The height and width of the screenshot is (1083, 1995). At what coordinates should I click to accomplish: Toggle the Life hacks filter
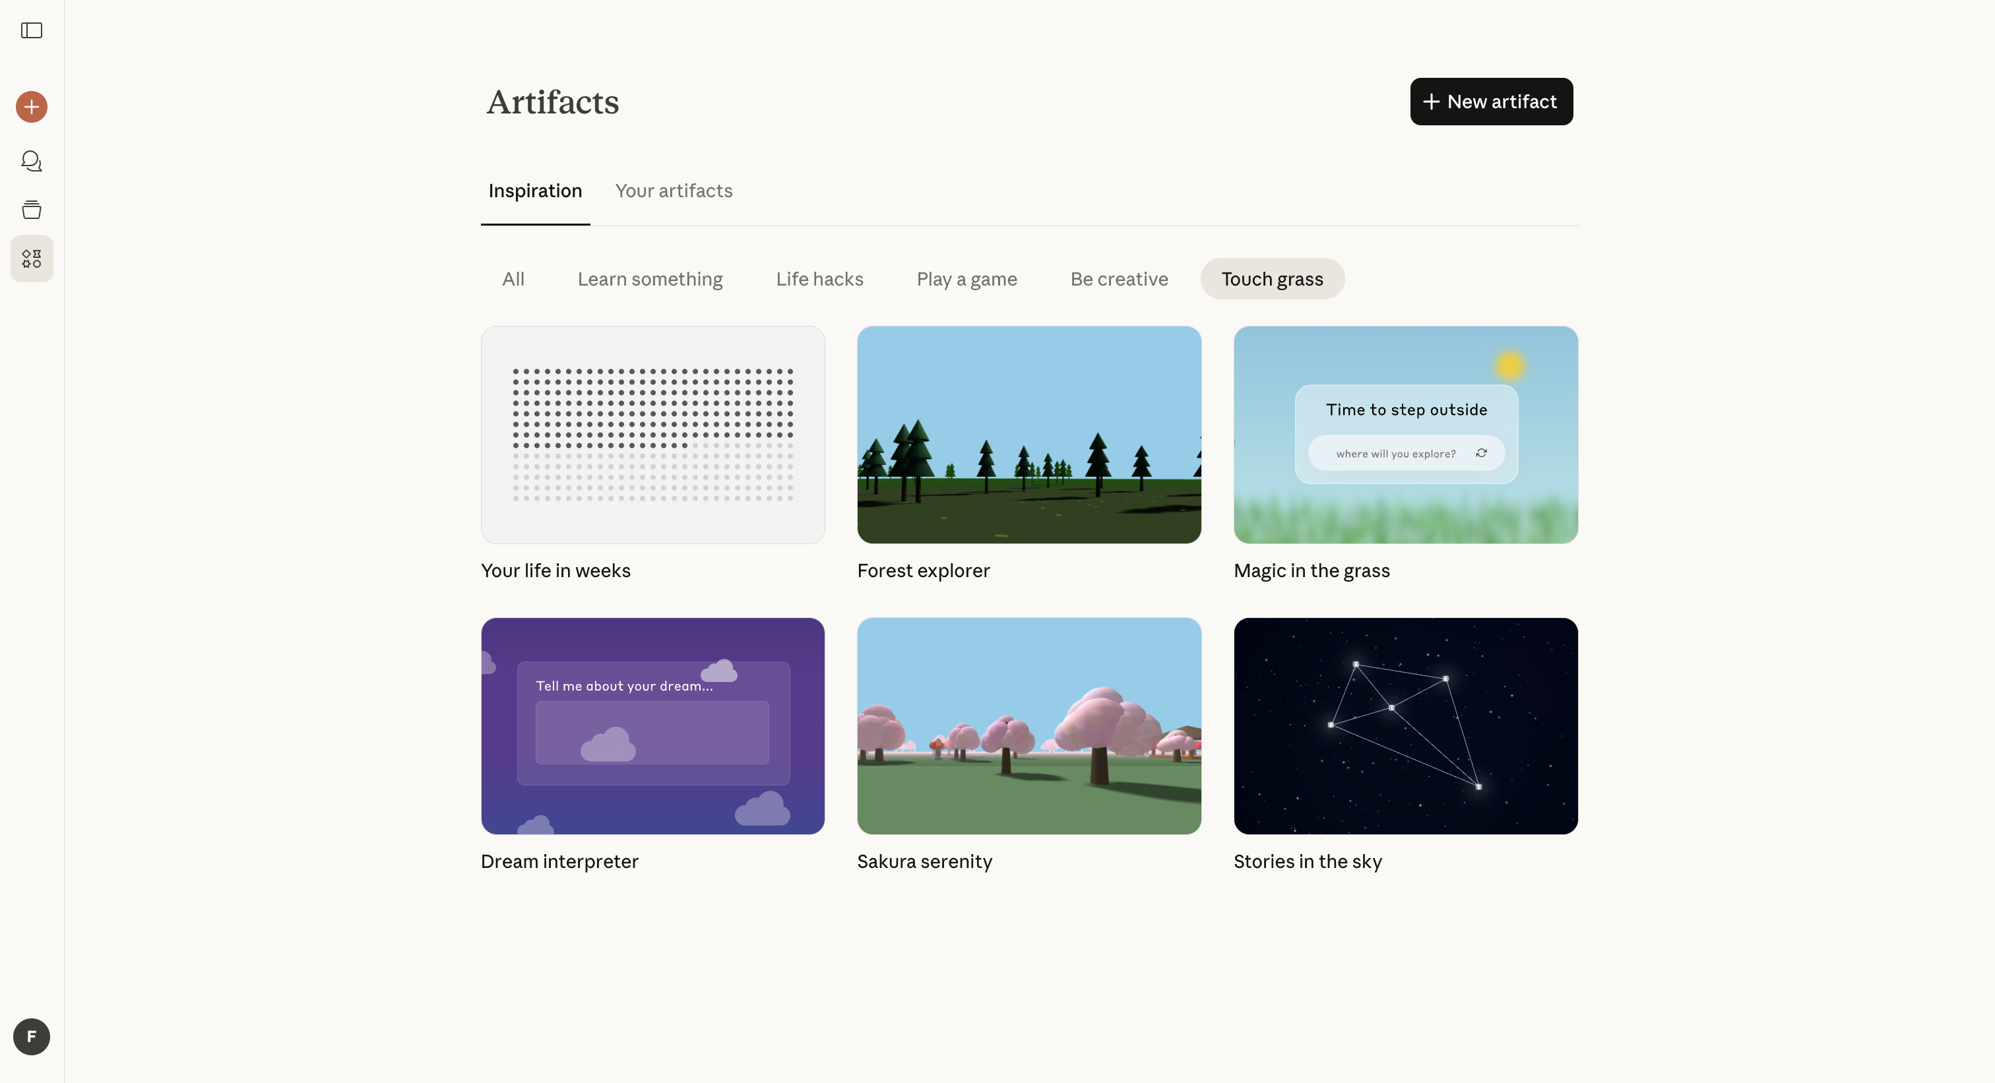[x=819, y=279]
